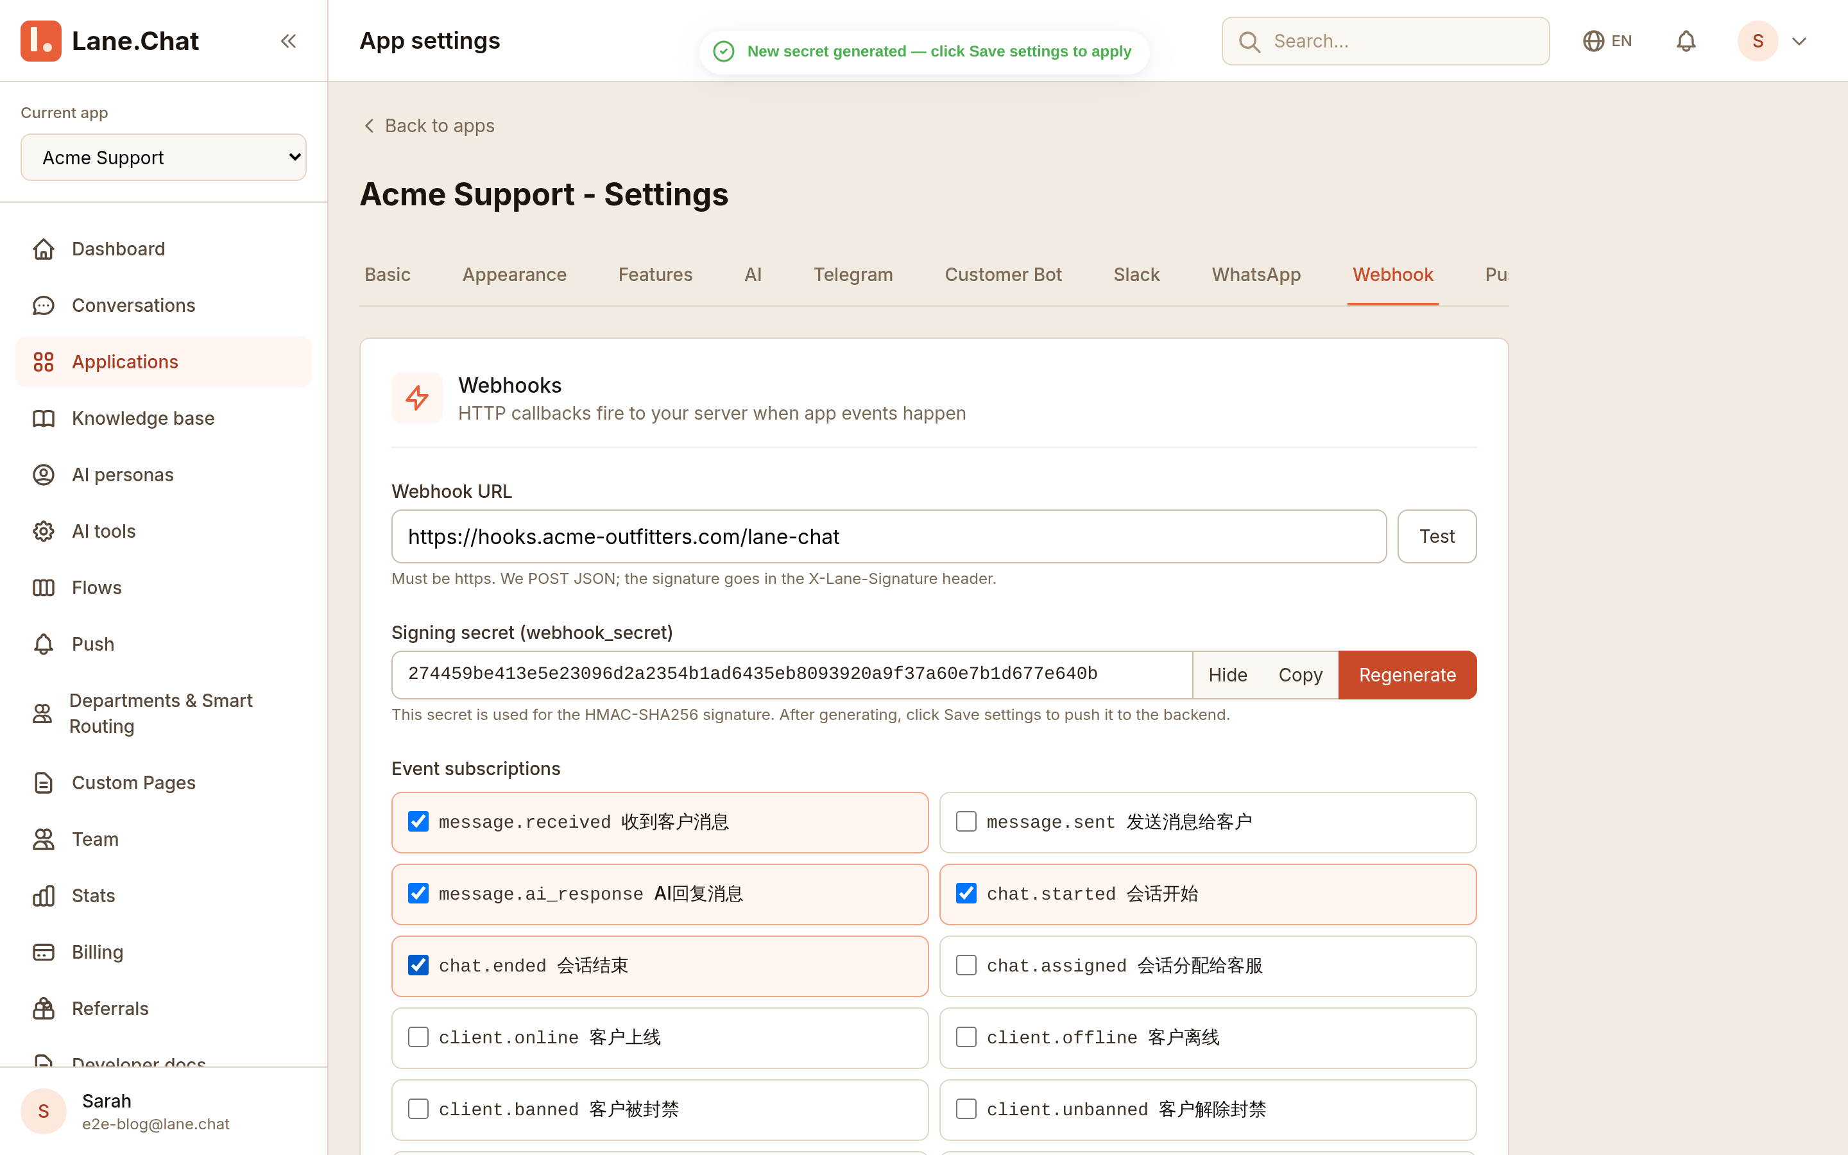Viewport: 1848px width, 1155px height.
Task: Open Referrals gift icon
Action: pos(44,1009)
